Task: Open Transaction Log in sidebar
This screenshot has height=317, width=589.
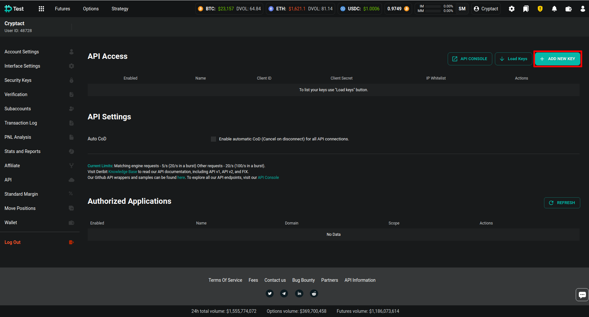Action: tap(21, 123)
